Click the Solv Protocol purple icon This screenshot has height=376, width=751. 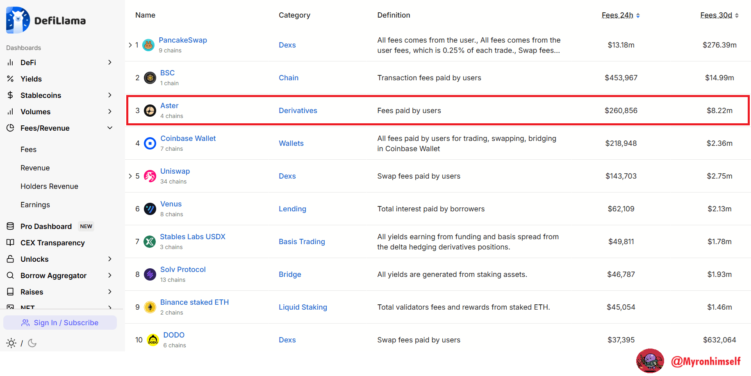[x=150, y=274]
